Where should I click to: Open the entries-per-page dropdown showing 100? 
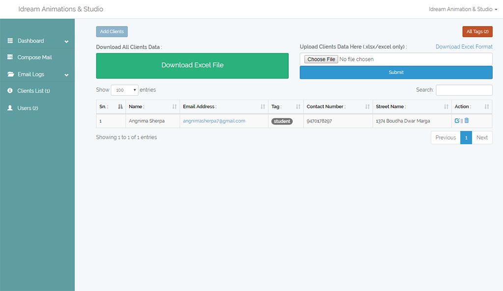125,90
